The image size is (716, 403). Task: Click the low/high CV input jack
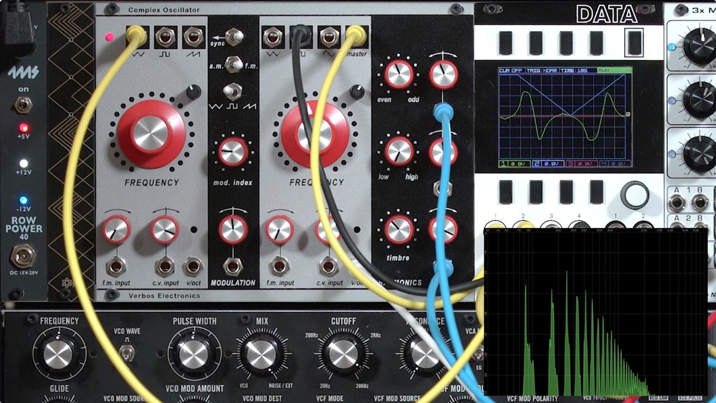[x=442, y=189]
